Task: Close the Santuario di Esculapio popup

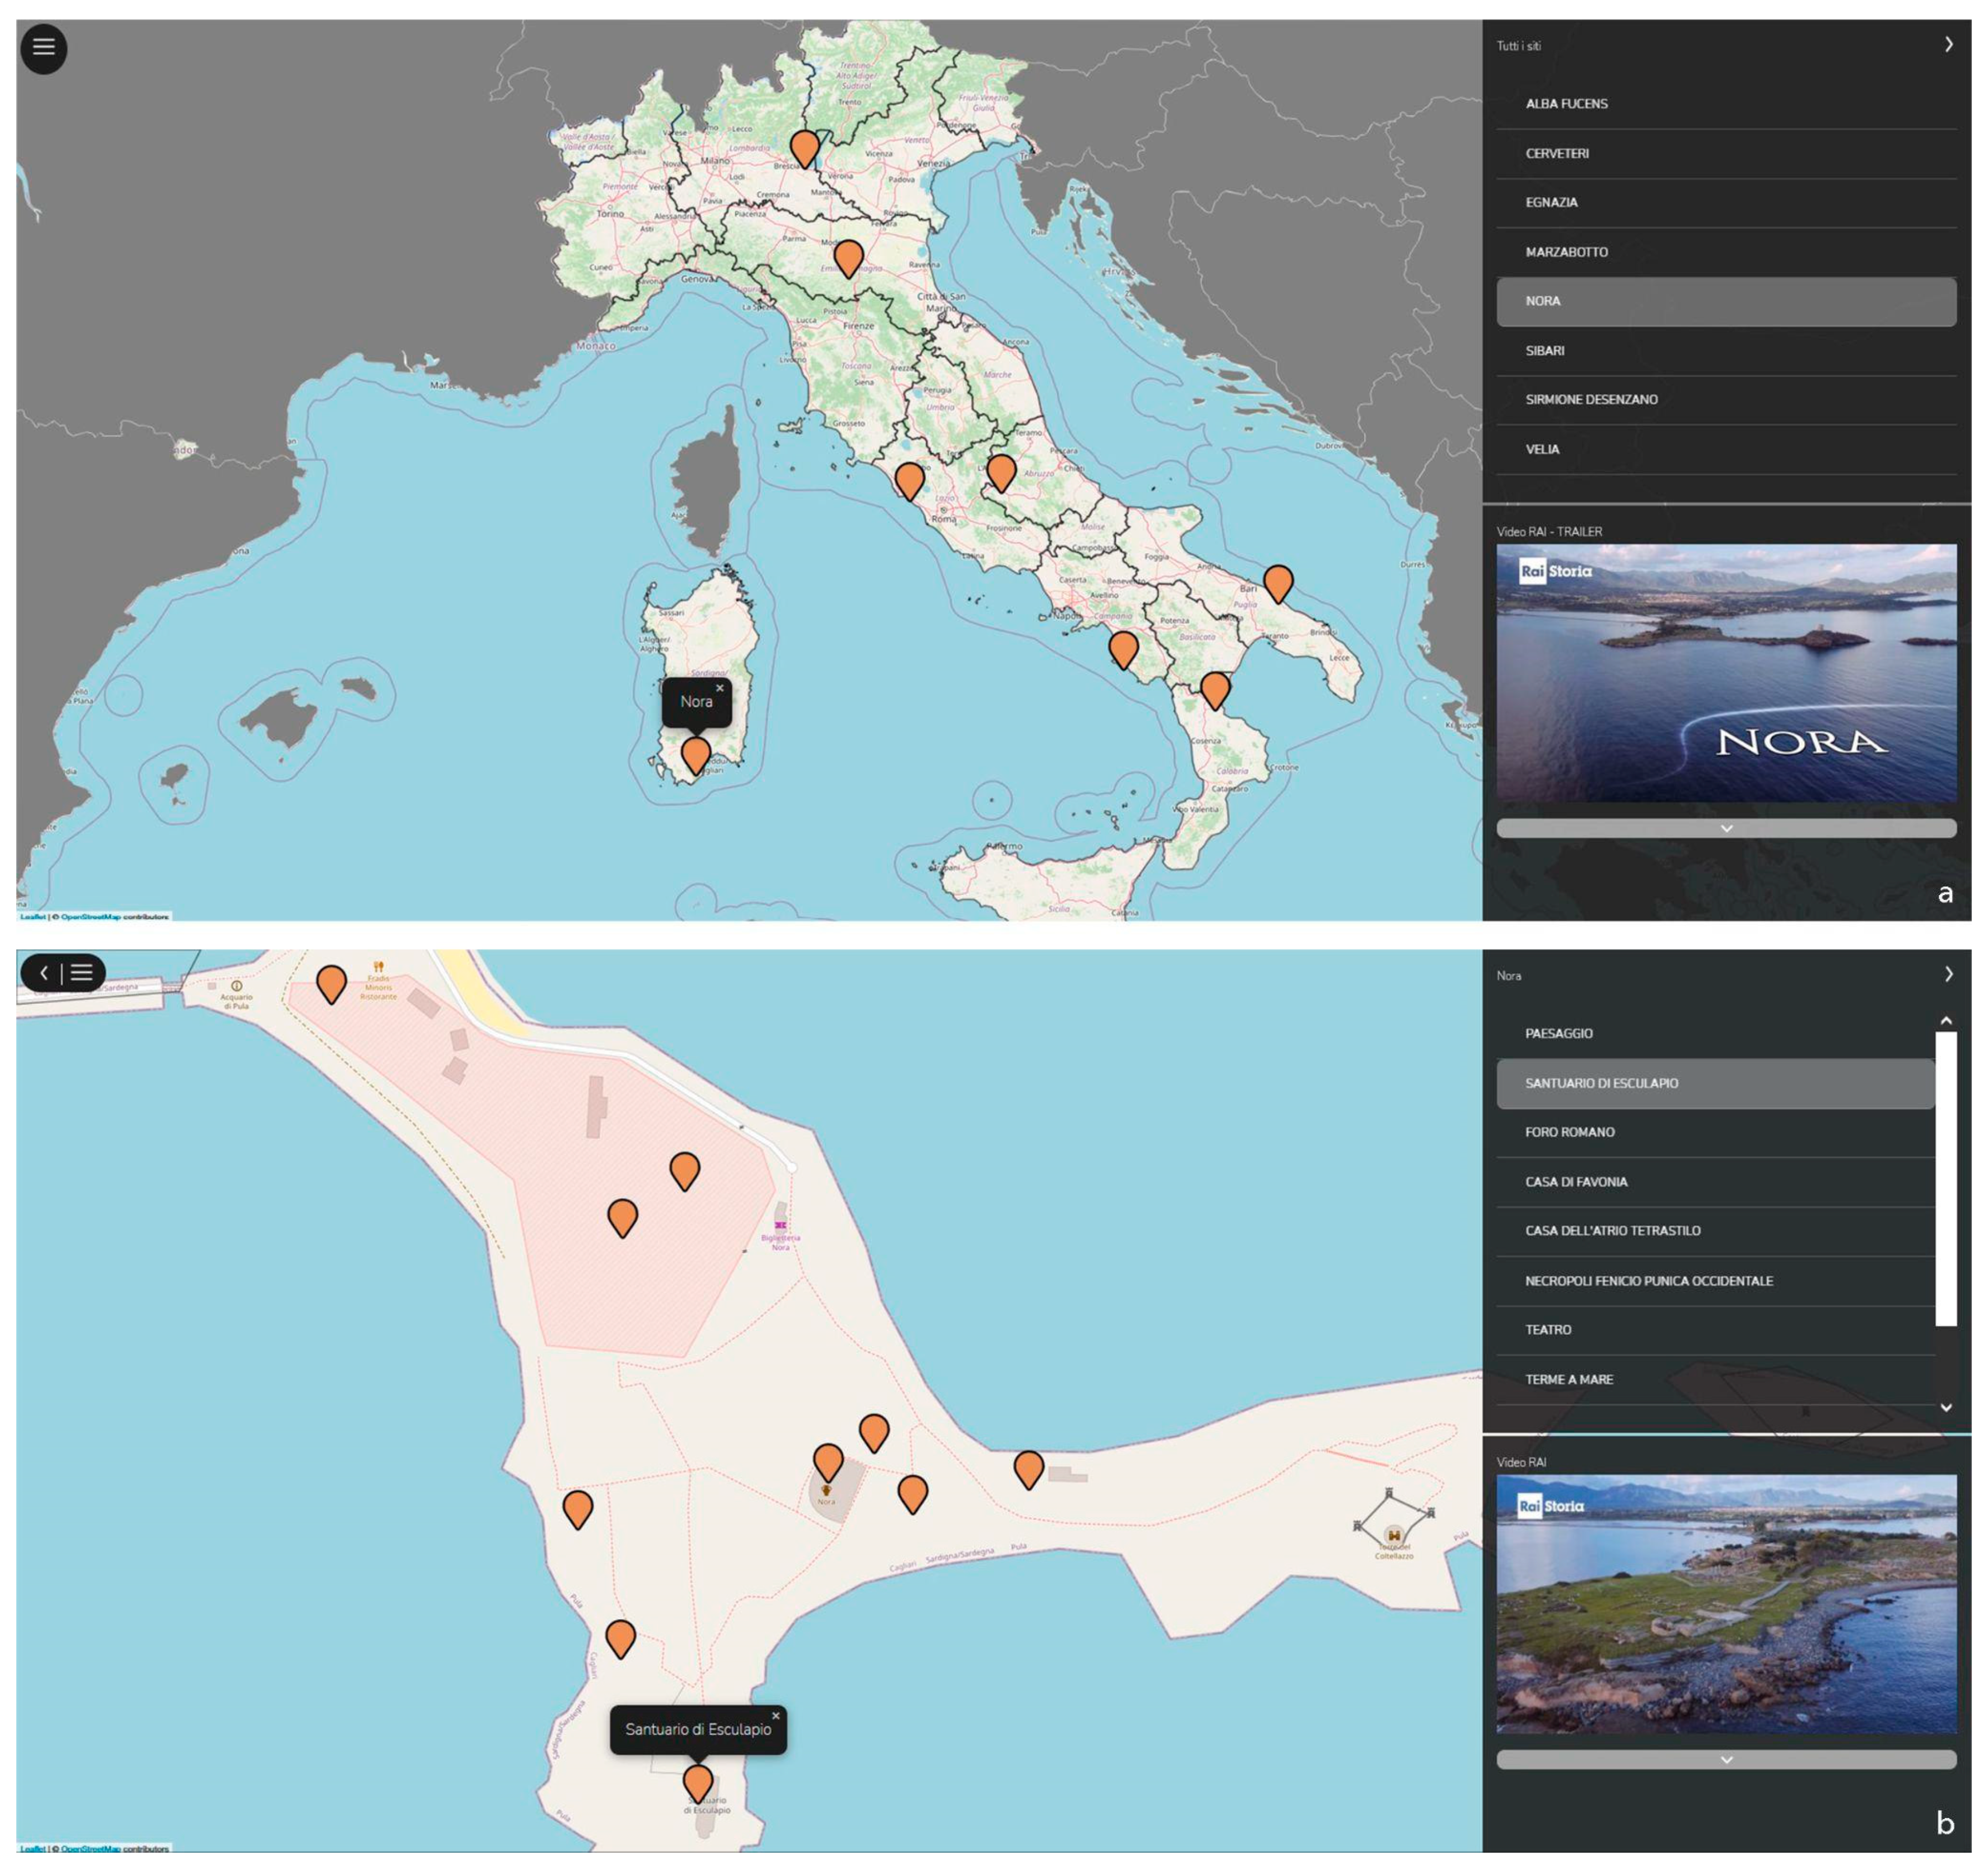Action: 775,1716
